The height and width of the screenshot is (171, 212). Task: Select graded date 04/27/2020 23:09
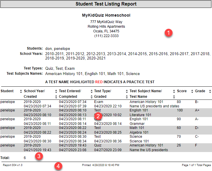[108, 150]
